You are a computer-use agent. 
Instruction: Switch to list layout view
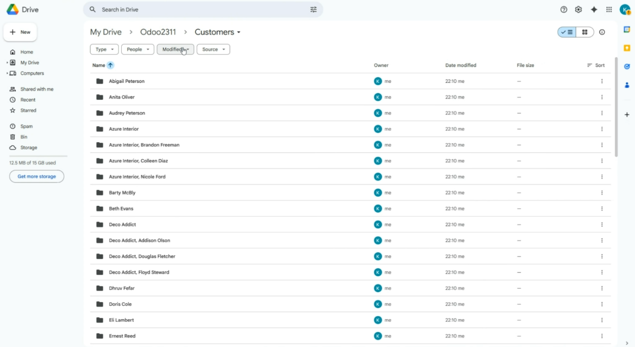(567, 32)
